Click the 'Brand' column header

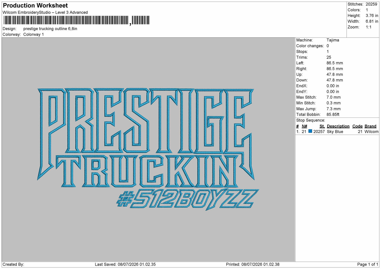tap(370, 126)
